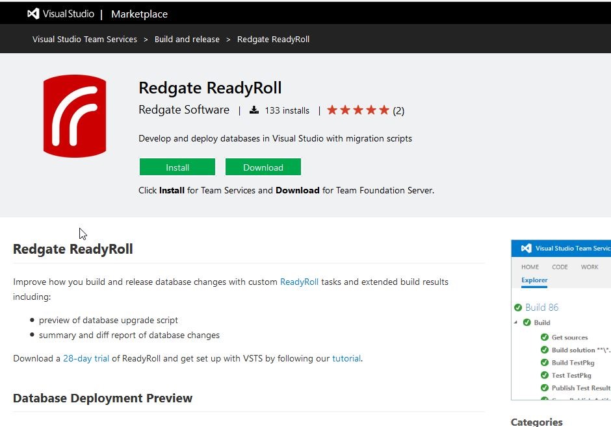Viewport: 611px width, 427px height.
Task: Follow the ReadyRoll hyperlink in description
Action: [x=299, y=282]
